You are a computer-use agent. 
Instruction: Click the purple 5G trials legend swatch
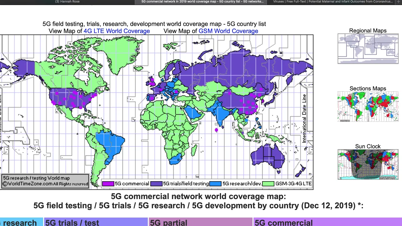(156, 184)
